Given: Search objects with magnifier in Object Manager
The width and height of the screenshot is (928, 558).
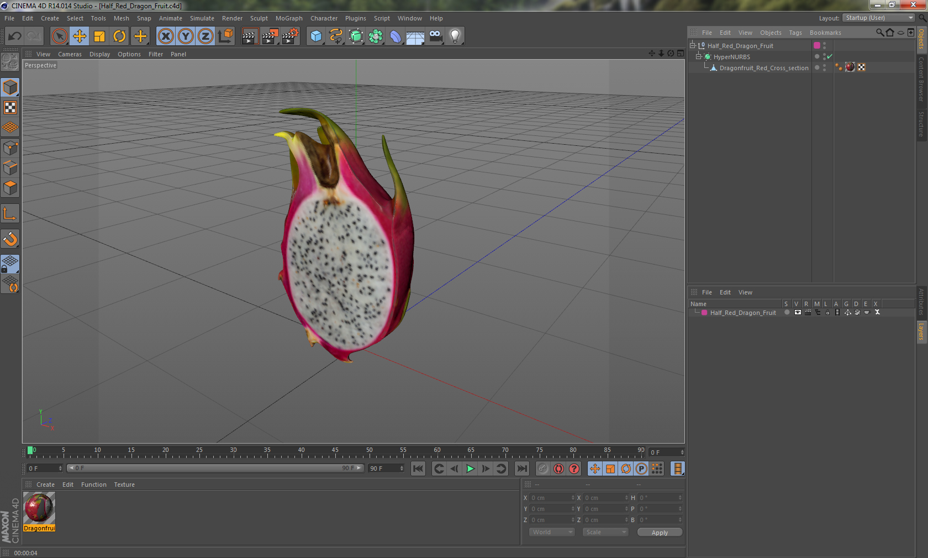Looking at the screenshot, I should click(880, 33).
